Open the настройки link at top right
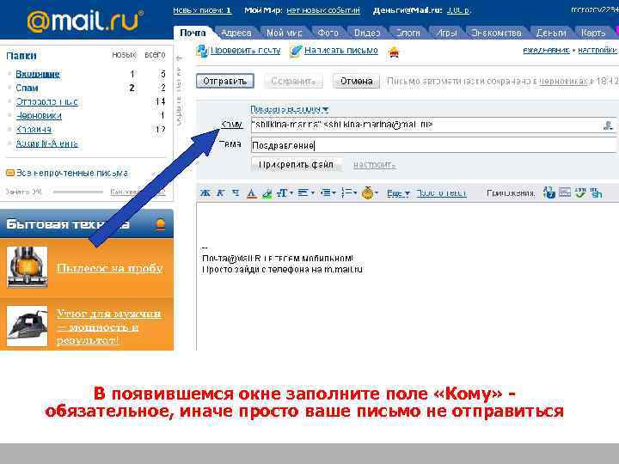 coord(598,50)
